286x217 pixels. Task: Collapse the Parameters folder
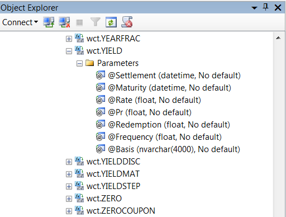coord(79,63)
